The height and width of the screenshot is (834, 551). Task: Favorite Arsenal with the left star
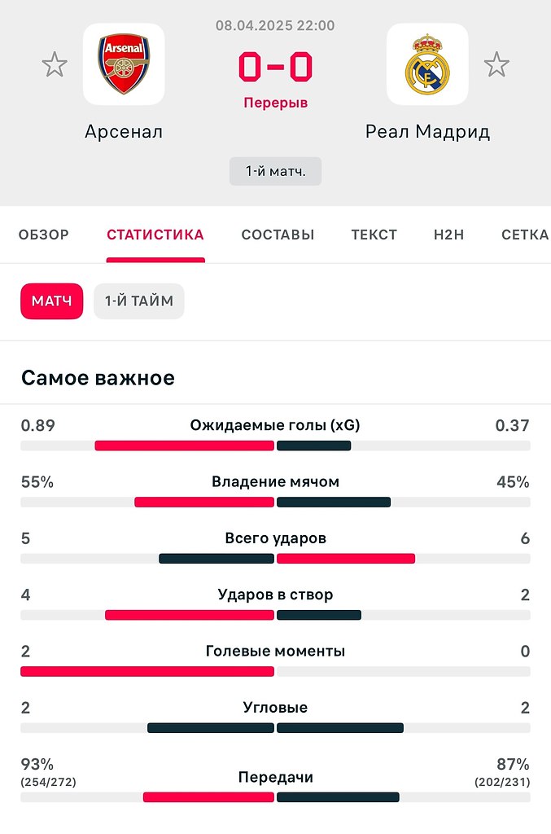55,64
